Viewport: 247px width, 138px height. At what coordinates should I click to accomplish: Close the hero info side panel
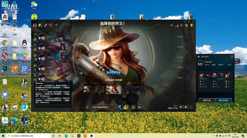(x=232, y=57)
